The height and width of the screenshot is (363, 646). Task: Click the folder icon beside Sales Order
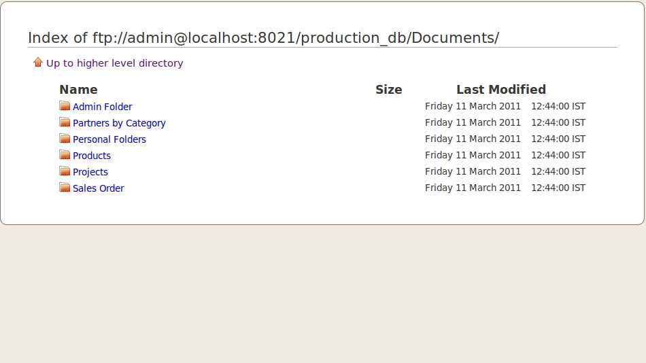tap(65, 188)
